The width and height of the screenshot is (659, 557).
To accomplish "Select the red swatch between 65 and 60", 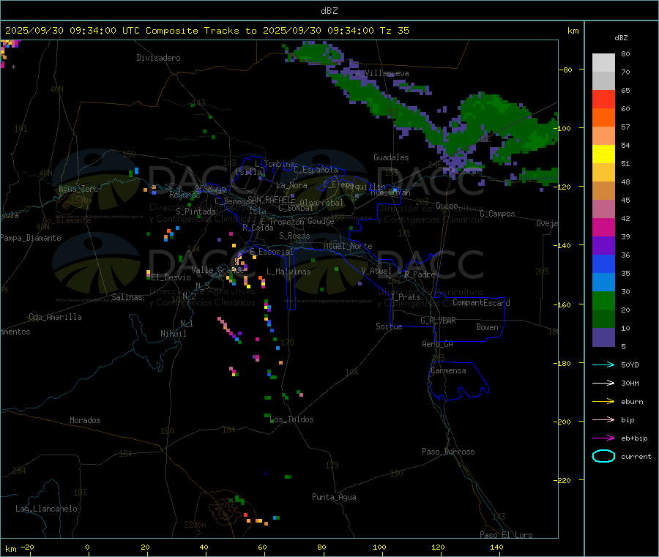I will click(x=603, y=99).
